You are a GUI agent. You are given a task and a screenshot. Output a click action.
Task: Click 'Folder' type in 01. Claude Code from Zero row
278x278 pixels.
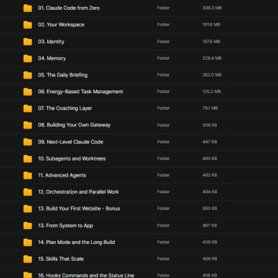[163, 8]
